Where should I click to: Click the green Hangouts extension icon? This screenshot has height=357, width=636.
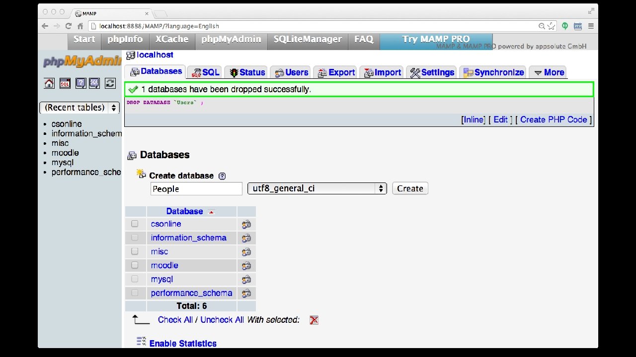tap(565, 26)
